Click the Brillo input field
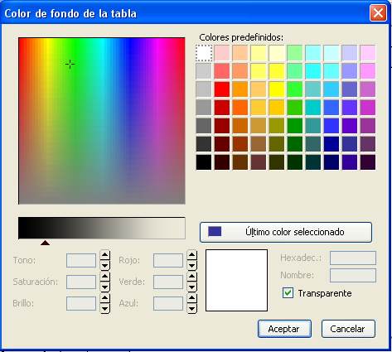The height and width of the screenshot is (352, 392). pos(81,303)
